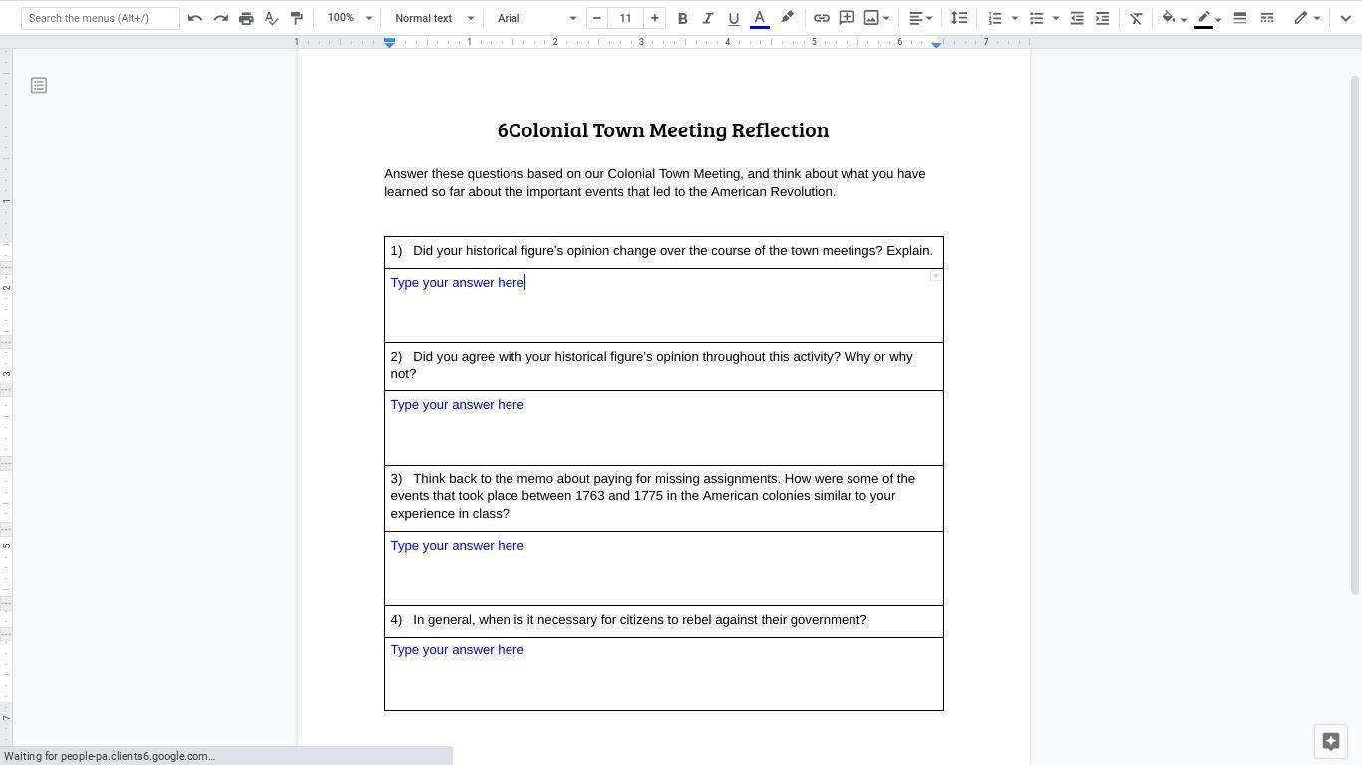Open the zoom level dropdown

click(349, 18)
